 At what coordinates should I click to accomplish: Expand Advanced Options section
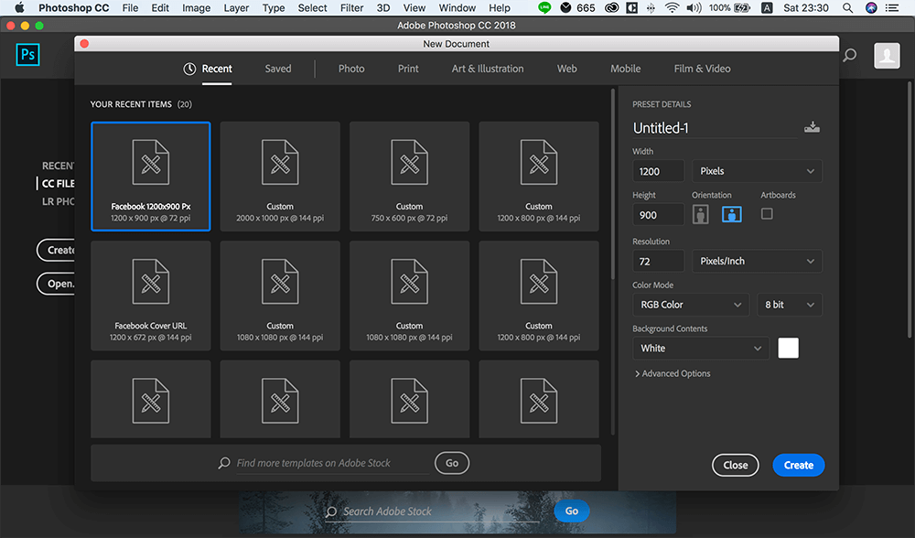tap(672, 373)
